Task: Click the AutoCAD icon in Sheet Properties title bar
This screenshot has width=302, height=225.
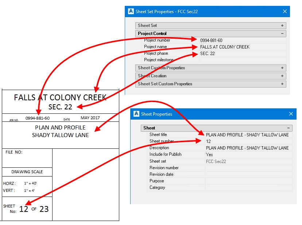Action: tap(136, 114)
